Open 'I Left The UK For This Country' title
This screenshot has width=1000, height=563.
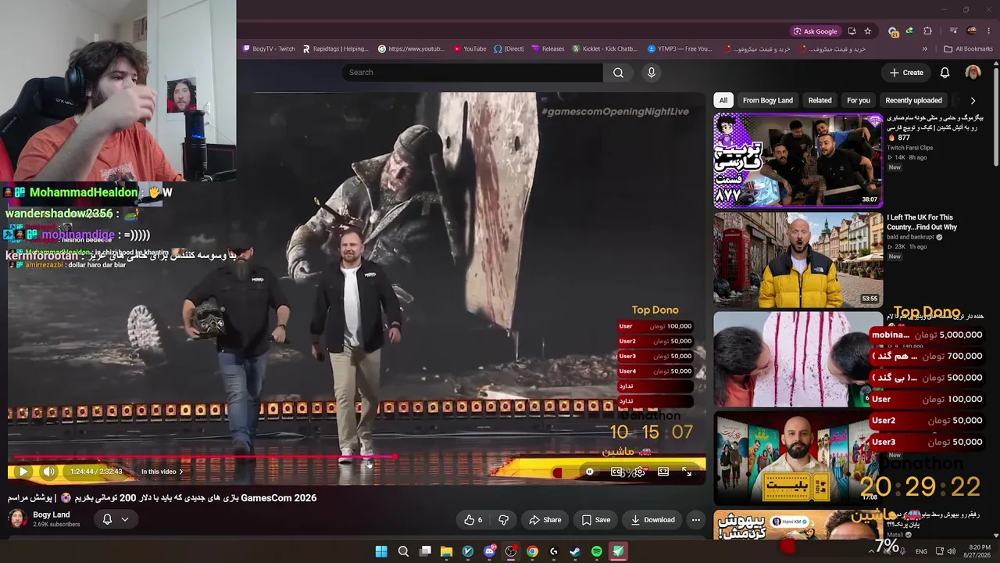[922, 222]
